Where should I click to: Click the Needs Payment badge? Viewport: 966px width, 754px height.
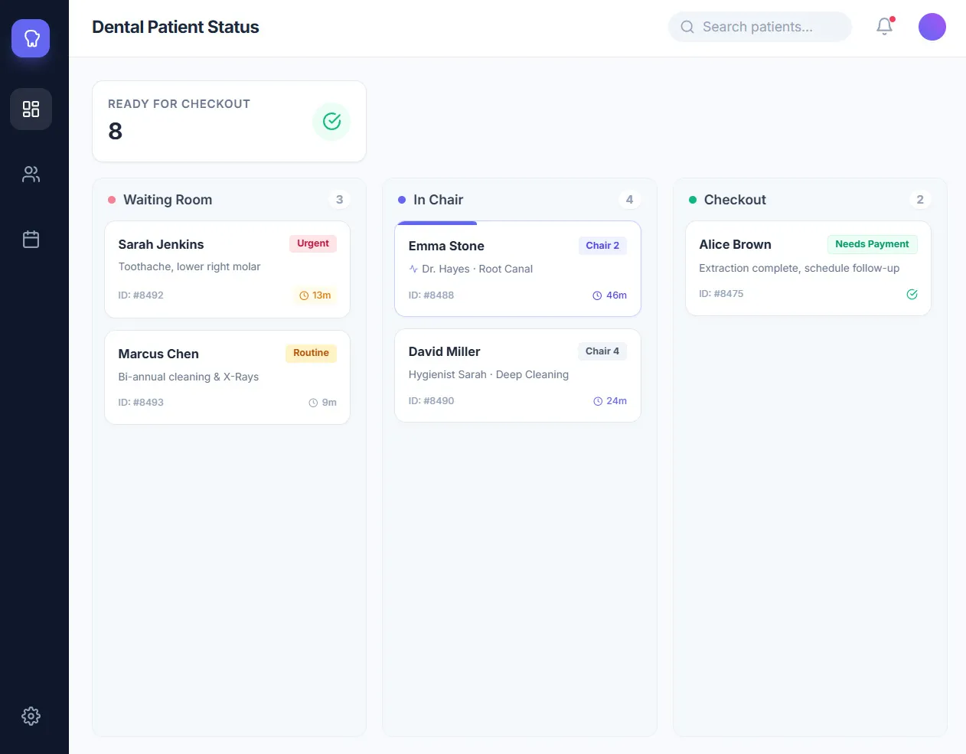point(872,244)
